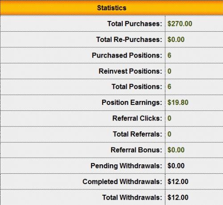Click the Completed Withdrawals $12.00 amount
The height and width of the screenshot is (205, 223).
[x=178, y=181]
